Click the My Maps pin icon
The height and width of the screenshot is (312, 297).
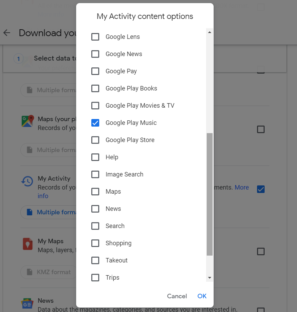tap(27, 244)
